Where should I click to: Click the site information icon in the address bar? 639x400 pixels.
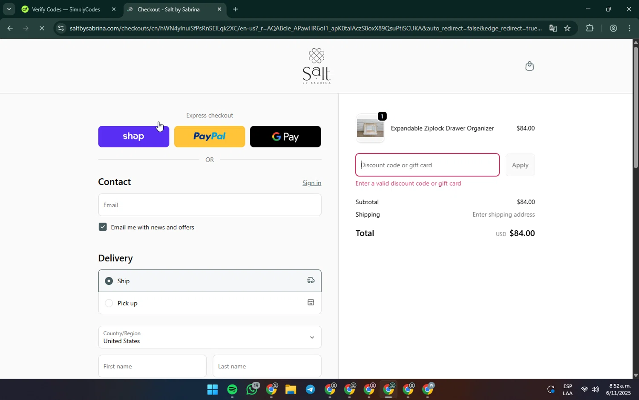[61, 29]
